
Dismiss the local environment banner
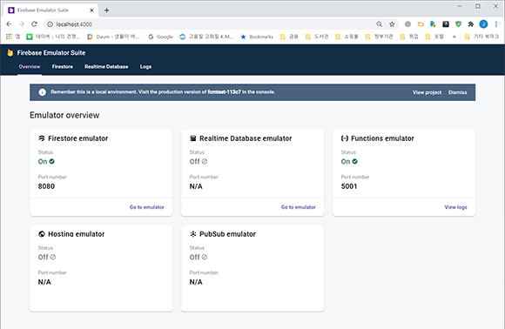click(457, 92)
